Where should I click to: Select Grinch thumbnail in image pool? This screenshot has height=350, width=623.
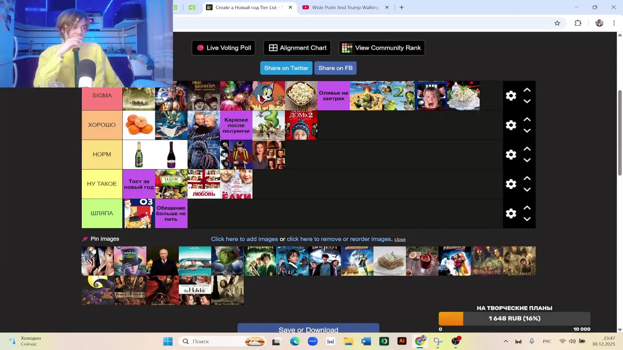pyautogui.click(x=227, y=261)
